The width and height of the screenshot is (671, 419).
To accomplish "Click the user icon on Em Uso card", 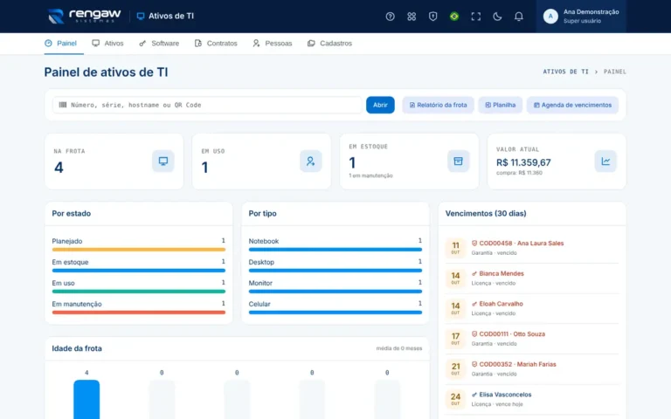I will click(x=311, y=161).
